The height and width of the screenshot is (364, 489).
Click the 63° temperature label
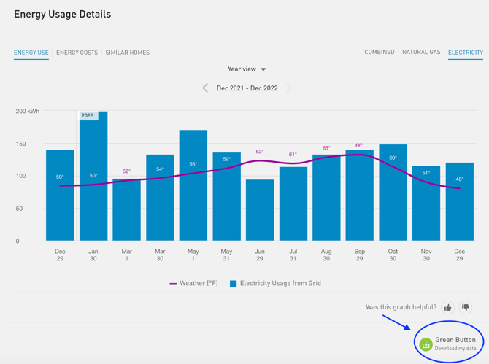pos(260,152)
